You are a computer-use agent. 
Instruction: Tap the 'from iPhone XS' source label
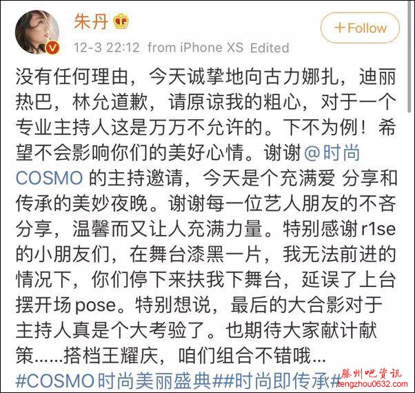click(x=195, y=48)
